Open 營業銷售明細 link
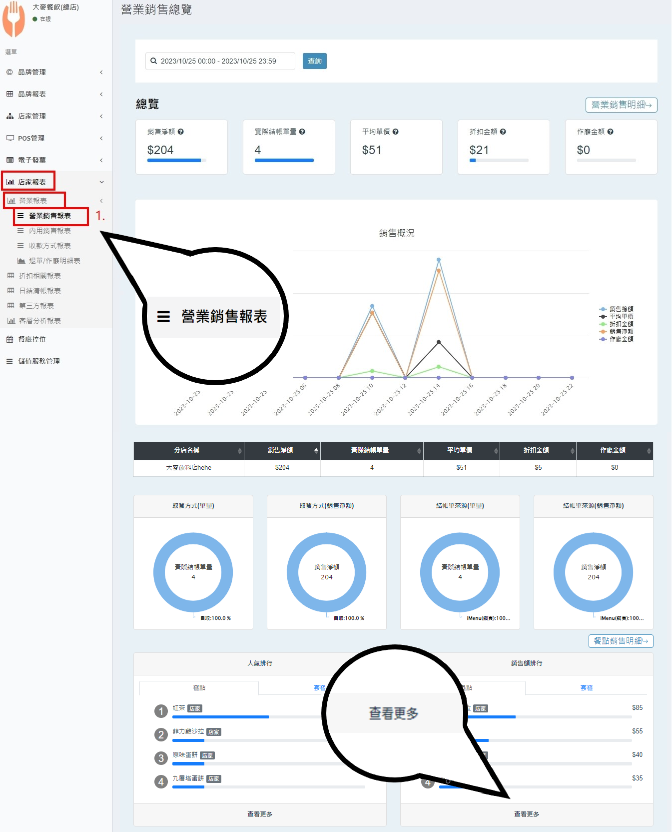Screen dimensions: 672x832 tap(621, 105)
